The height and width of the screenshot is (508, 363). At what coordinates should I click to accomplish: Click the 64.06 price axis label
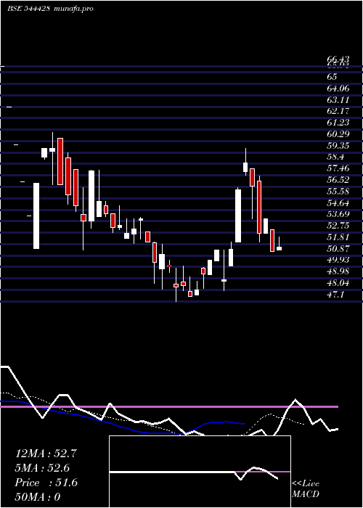coord(338,88)
